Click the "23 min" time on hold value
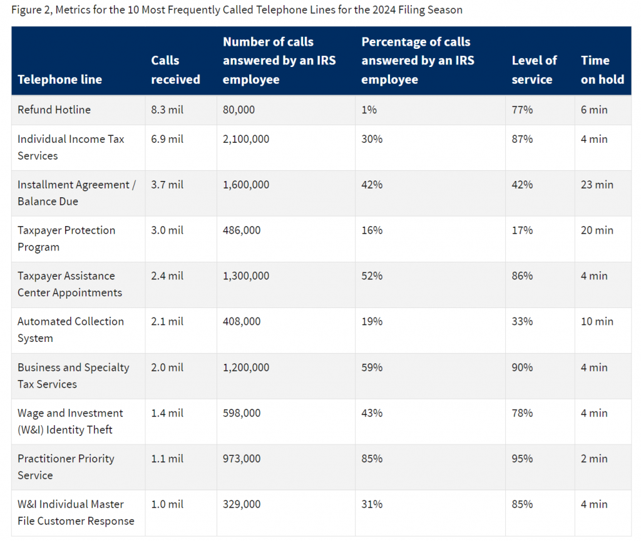Screen dimensions: 641x541 tap(597, 185)
